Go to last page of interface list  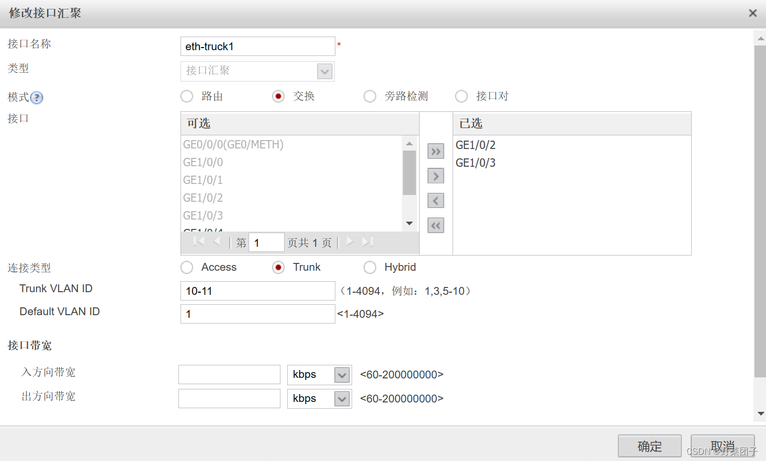click(x=367, y=241)
